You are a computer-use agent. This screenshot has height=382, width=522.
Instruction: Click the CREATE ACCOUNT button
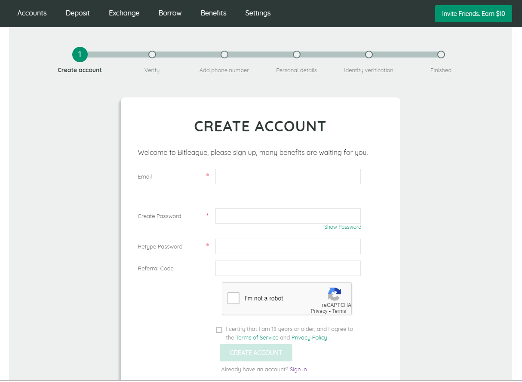tap(256, 353)
